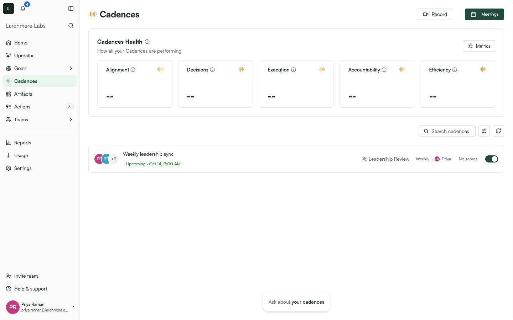Open Operator from the sidebar
The height and width of the screenshot is (320, 513).
tap(40, 55)
